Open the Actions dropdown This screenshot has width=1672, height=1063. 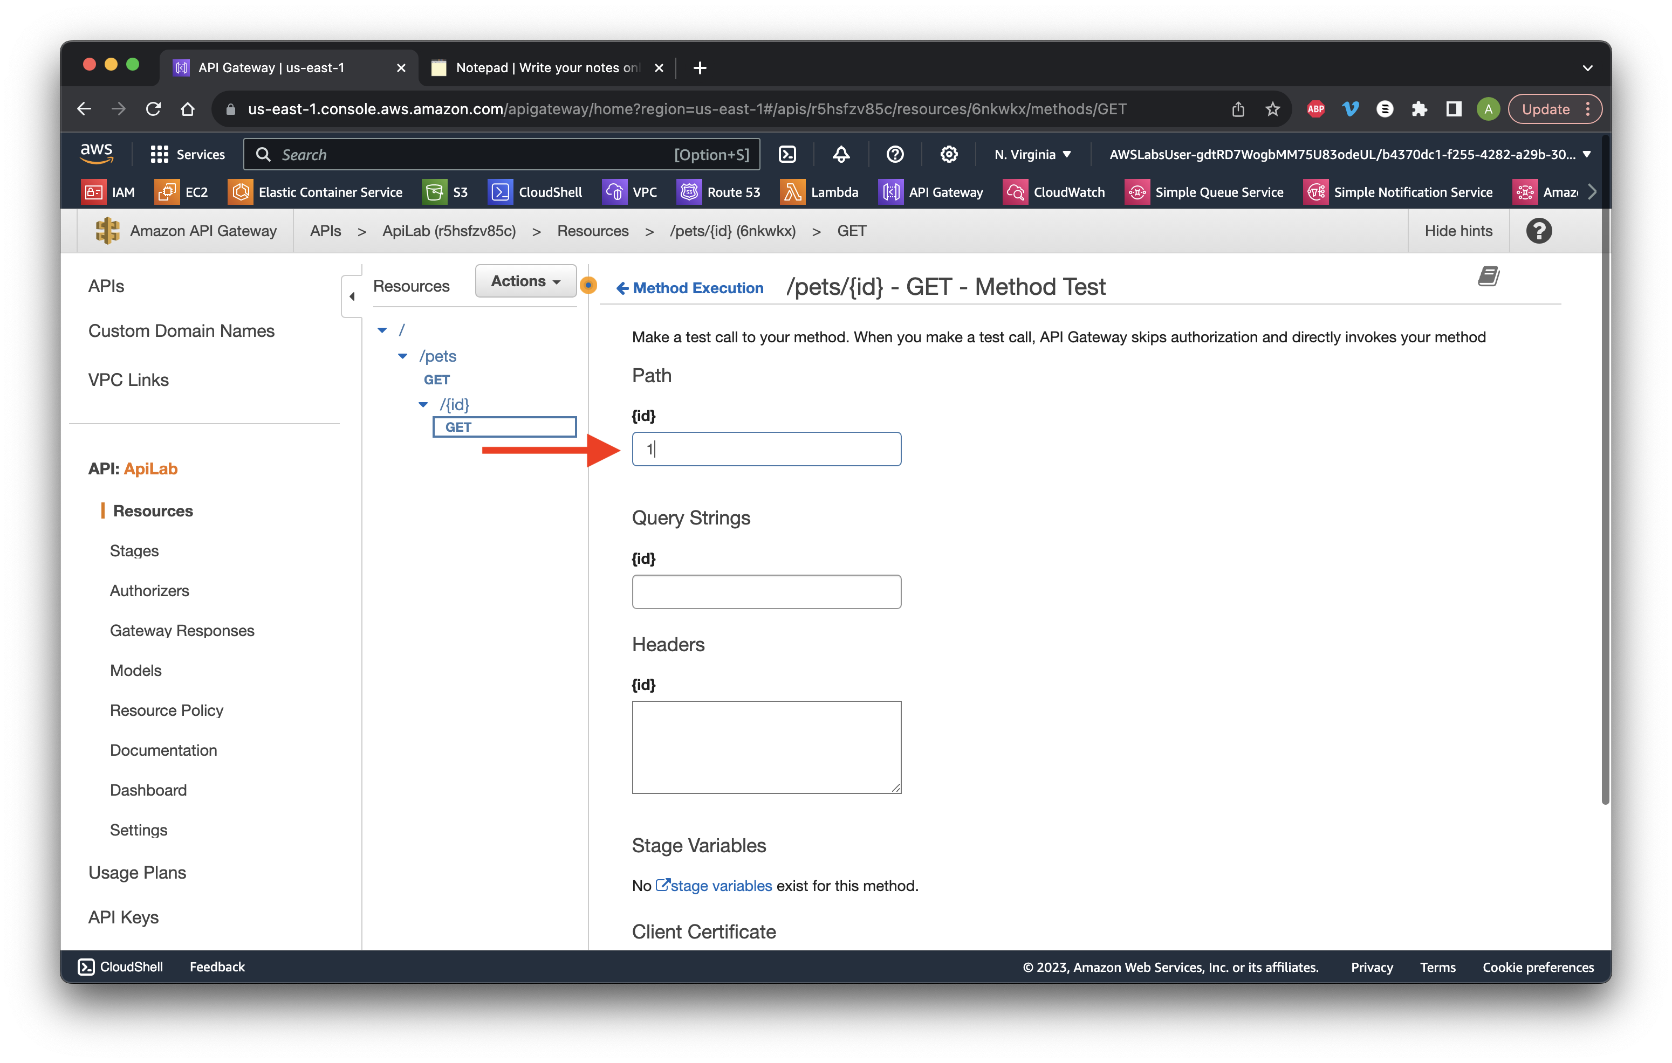click(526, 281)
